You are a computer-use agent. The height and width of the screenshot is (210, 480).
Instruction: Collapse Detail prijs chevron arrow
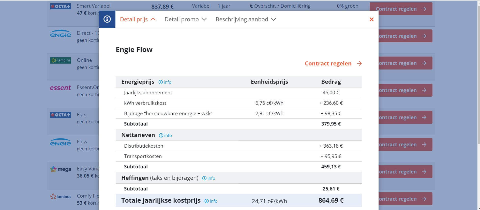[x=153, y=19]
